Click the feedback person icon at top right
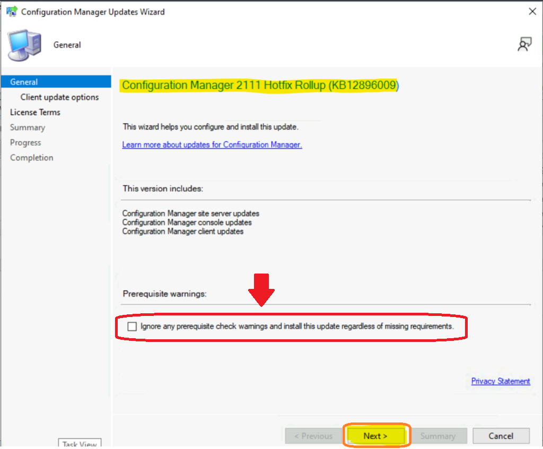 tap(524, 45)
